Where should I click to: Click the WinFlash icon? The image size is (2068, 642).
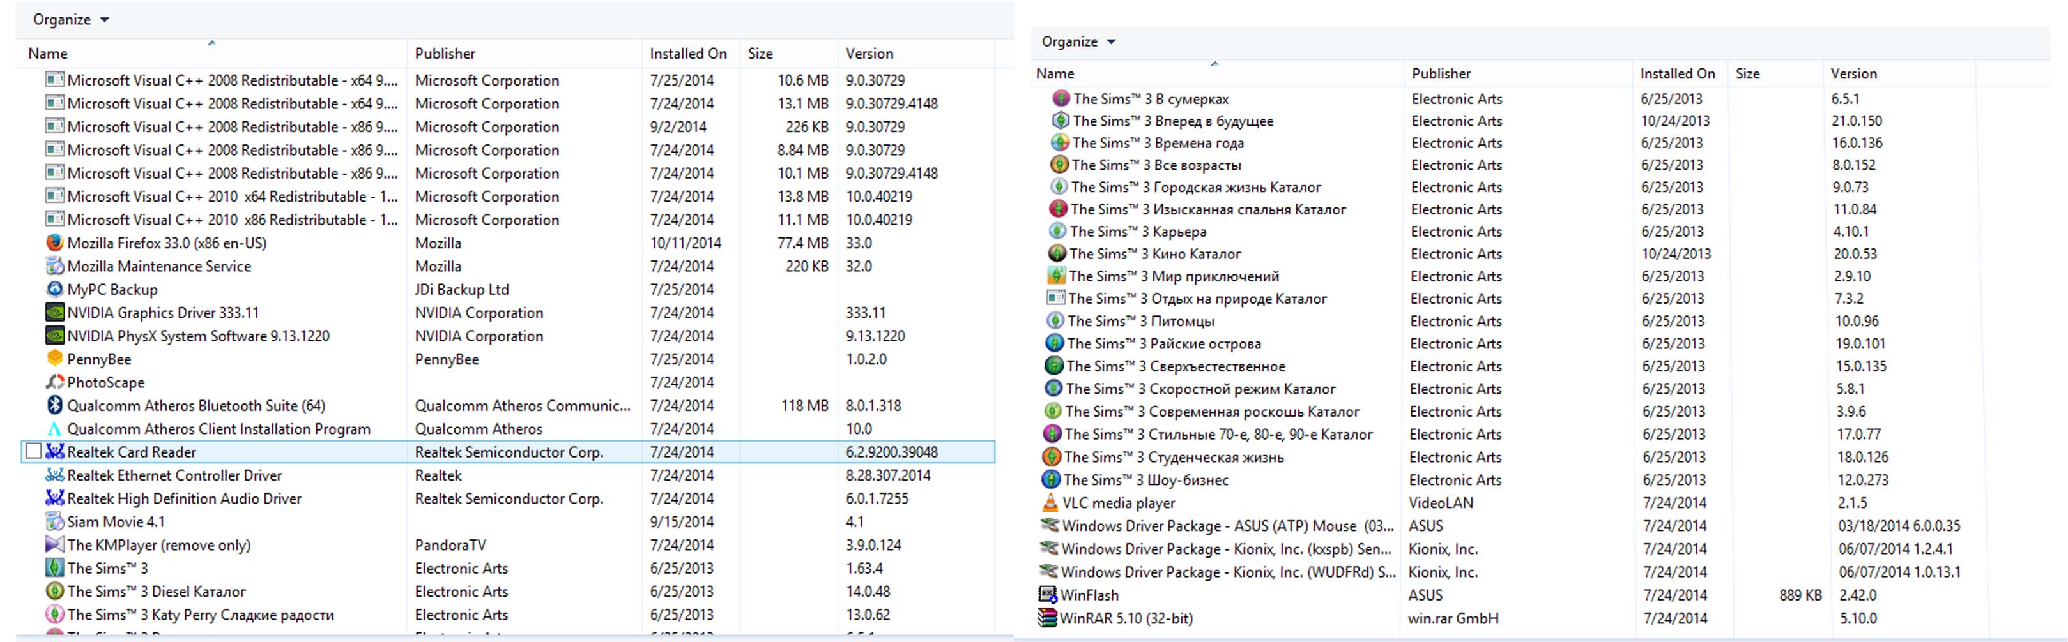(1048, 595)
